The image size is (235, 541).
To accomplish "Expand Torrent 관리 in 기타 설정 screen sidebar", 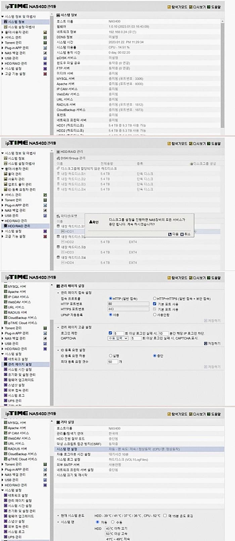I will tap(2, 465).
